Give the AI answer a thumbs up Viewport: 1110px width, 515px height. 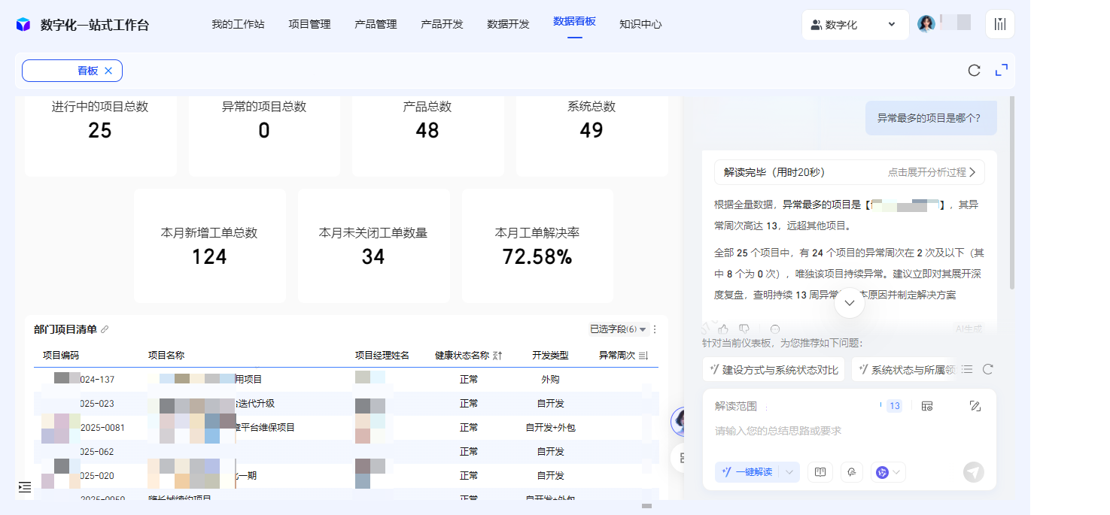click(723, 329)
